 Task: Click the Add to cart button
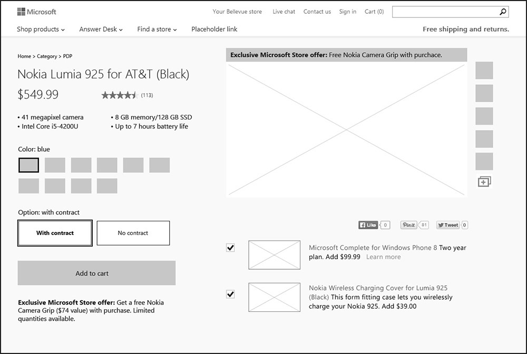pos(96,273)
